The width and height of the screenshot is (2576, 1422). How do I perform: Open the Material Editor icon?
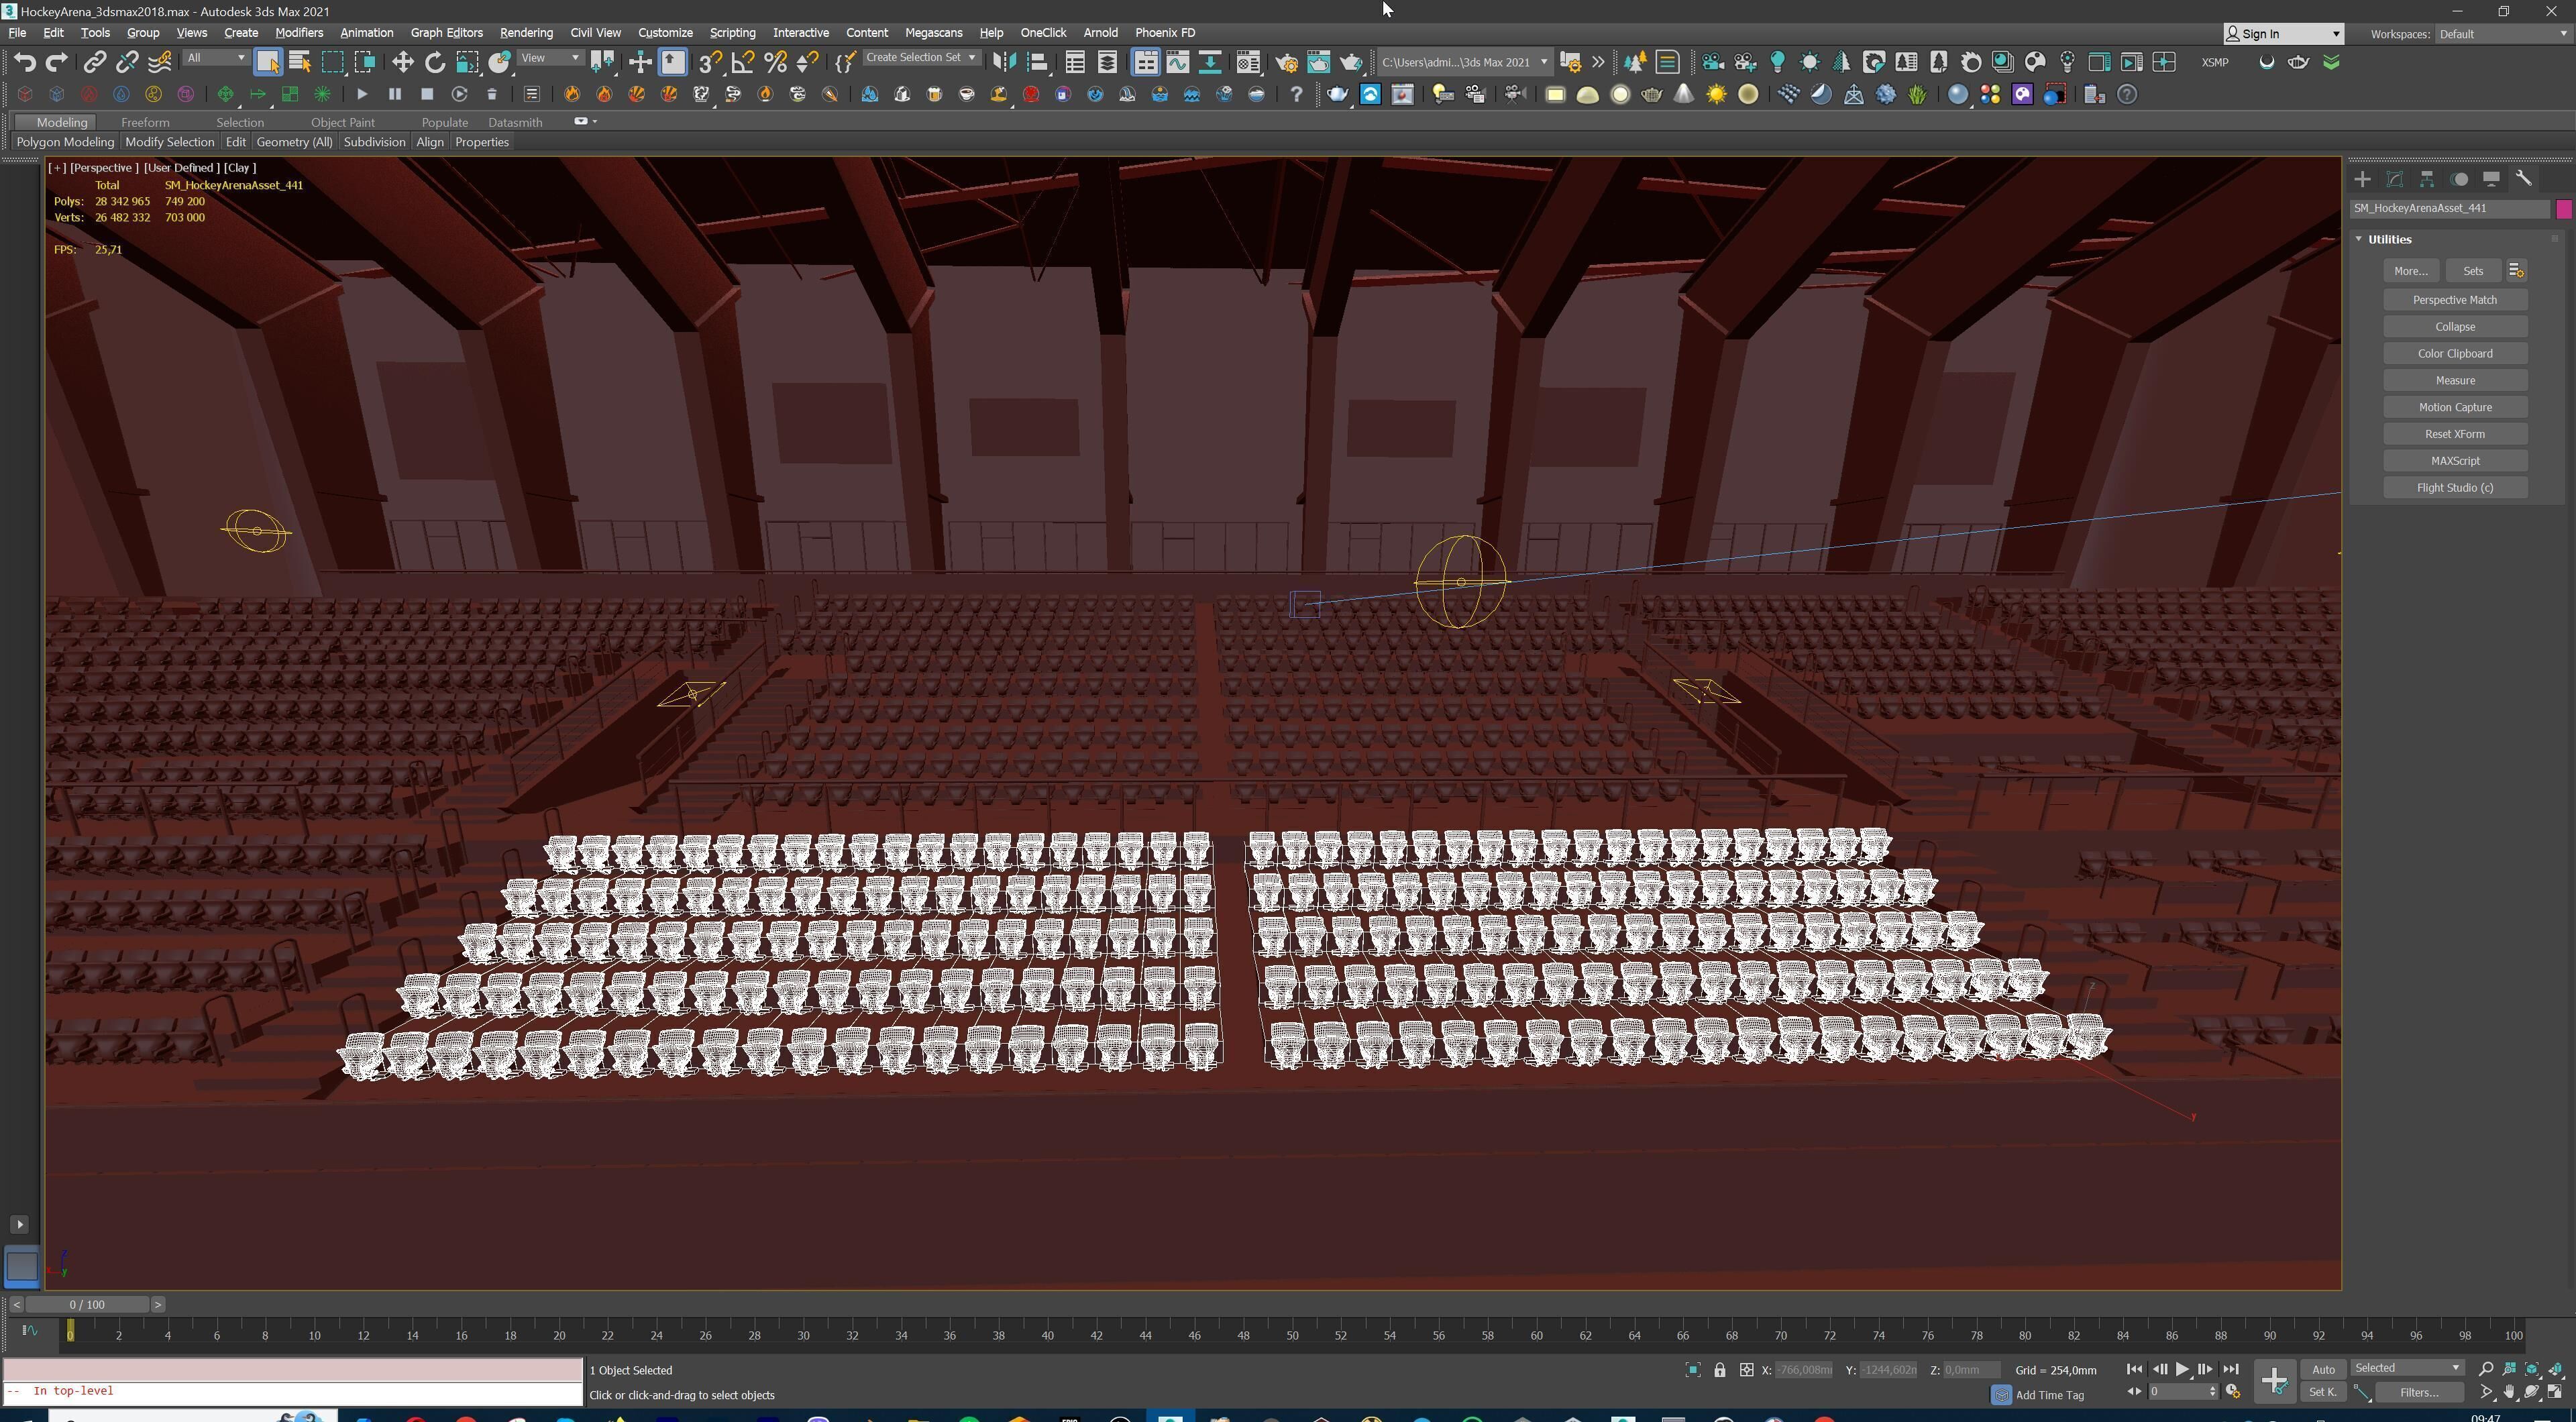point(1248,62)
